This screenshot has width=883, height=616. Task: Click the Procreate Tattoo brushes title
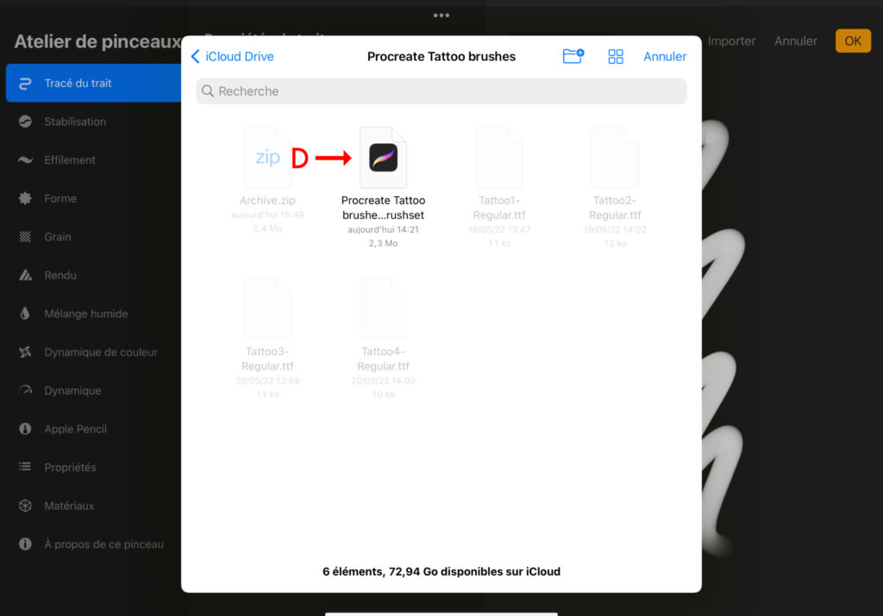[441, 56]
